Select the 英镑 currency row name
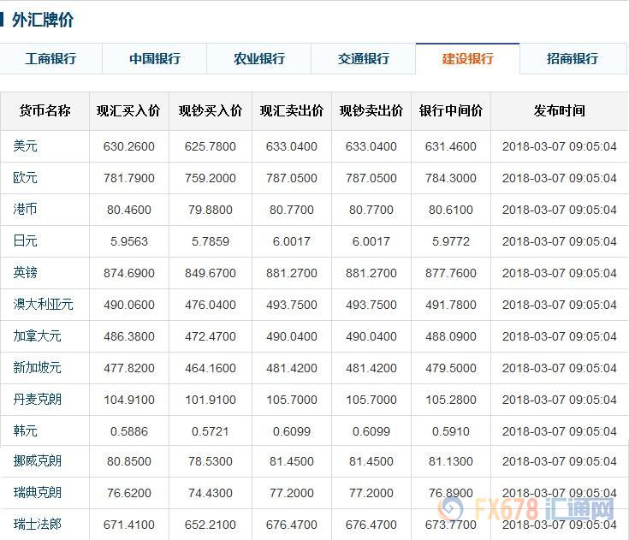Screen dimensions: 629x540 [x=26, y=273]
